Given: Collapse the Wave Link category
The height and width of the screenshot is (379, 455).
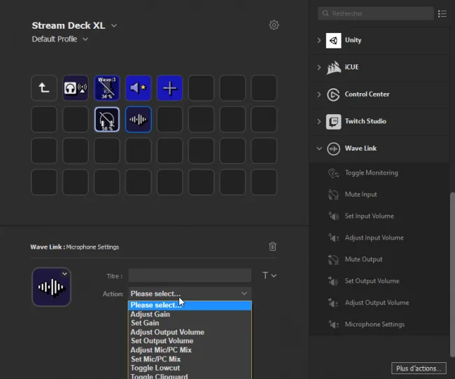Looking at the screenshot, I should pyautogui.click(x=319, y=149).
